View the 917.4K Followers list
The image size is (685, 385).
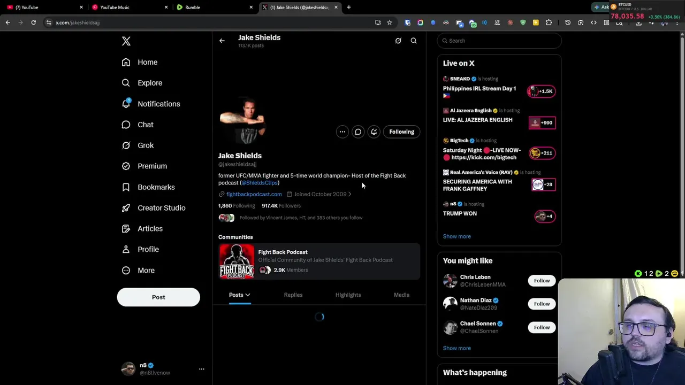point(281,206)
